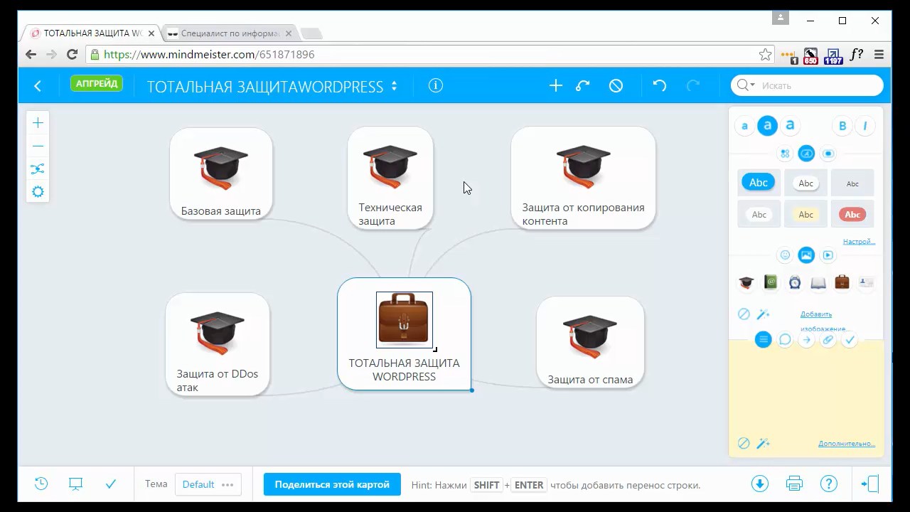The width and height of the screenshot is (910, 512).
Task: Click the magic wand below the images
Action: click(763, 314)
